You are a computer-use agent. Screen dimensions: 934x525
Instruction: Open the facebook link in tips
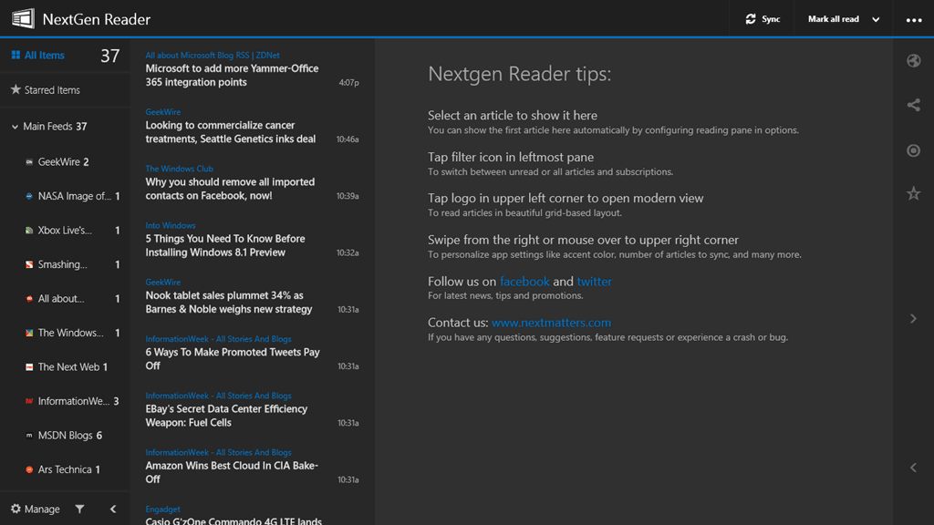click(524, 282)
